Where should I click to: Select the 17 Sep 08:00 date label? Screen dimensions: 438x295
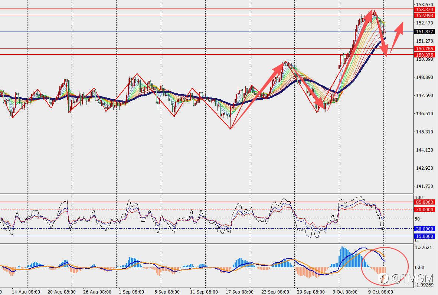click(239, 292)
